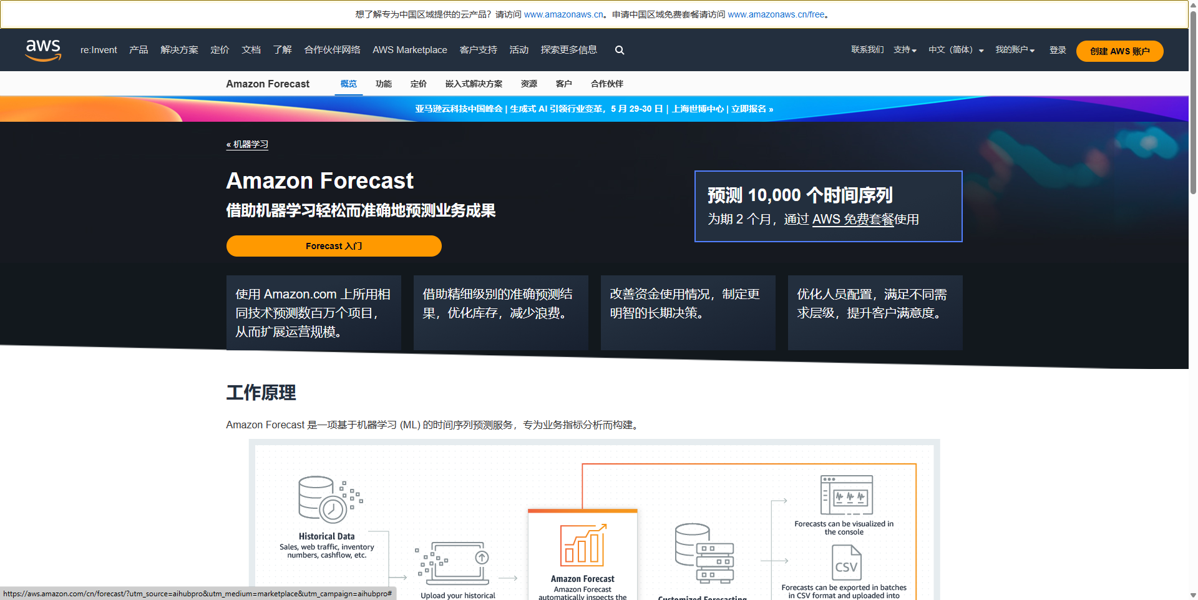Select the 概览 tab

click(x=349, y=84)
